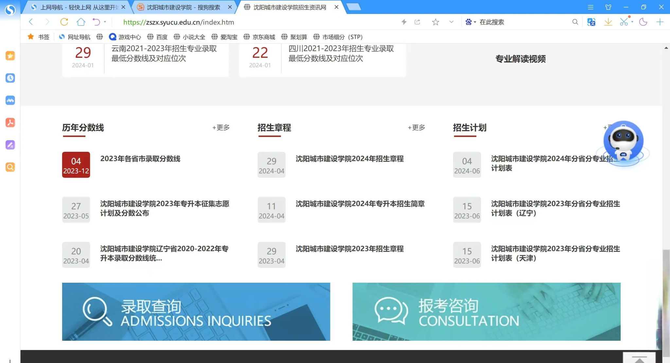
Task: Click the screenshot scissors icon
Action: (624, 22)
